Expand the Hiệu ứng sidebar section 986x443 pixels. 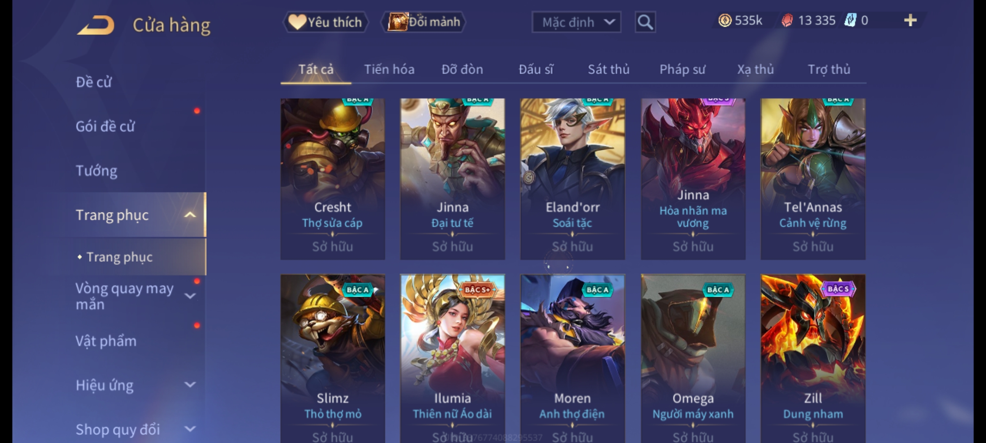point(190,385)
